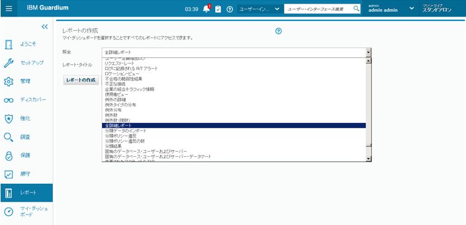Image resolution: width=466 pixels, height=225 pixels.
Task: Select 分類結果 option
Action: (x=234, y=146)
